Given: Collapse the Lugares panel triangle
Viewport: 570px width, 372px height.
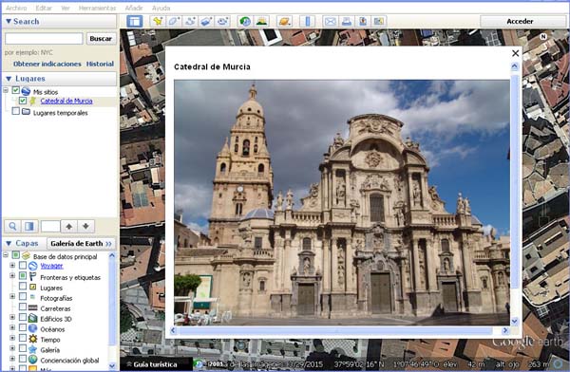Looking at the screenshot, I should click(x=9, y=79).
